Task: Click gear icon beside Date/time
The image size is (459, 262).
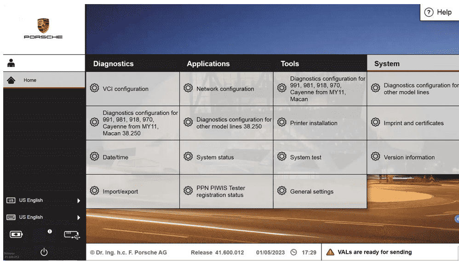Action: coord(94,156)
